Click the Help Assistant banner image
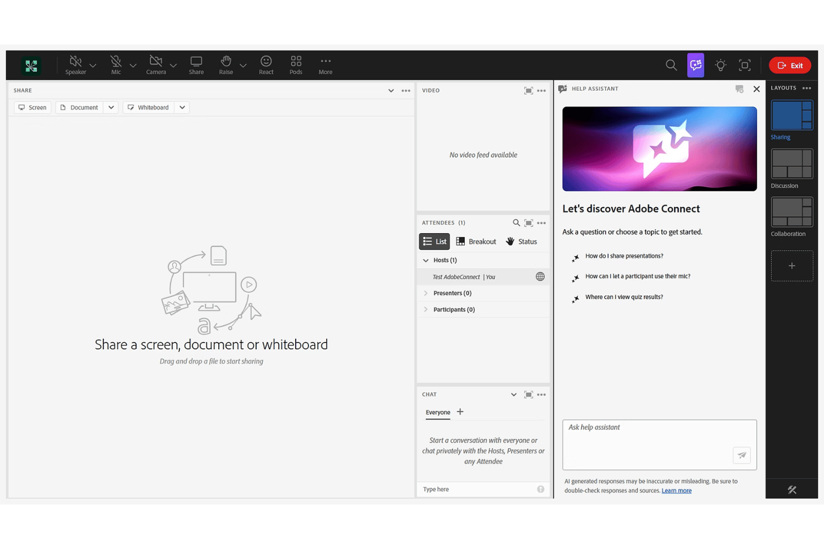 [x=660, y=149]
